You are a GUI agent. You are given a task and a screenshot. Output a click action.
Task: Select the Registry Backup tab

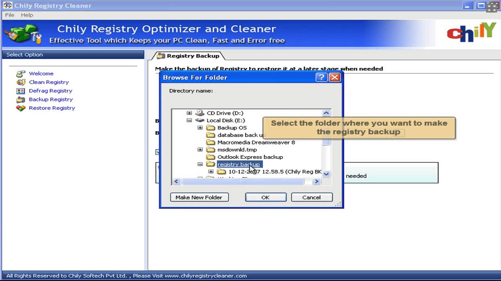189,56
